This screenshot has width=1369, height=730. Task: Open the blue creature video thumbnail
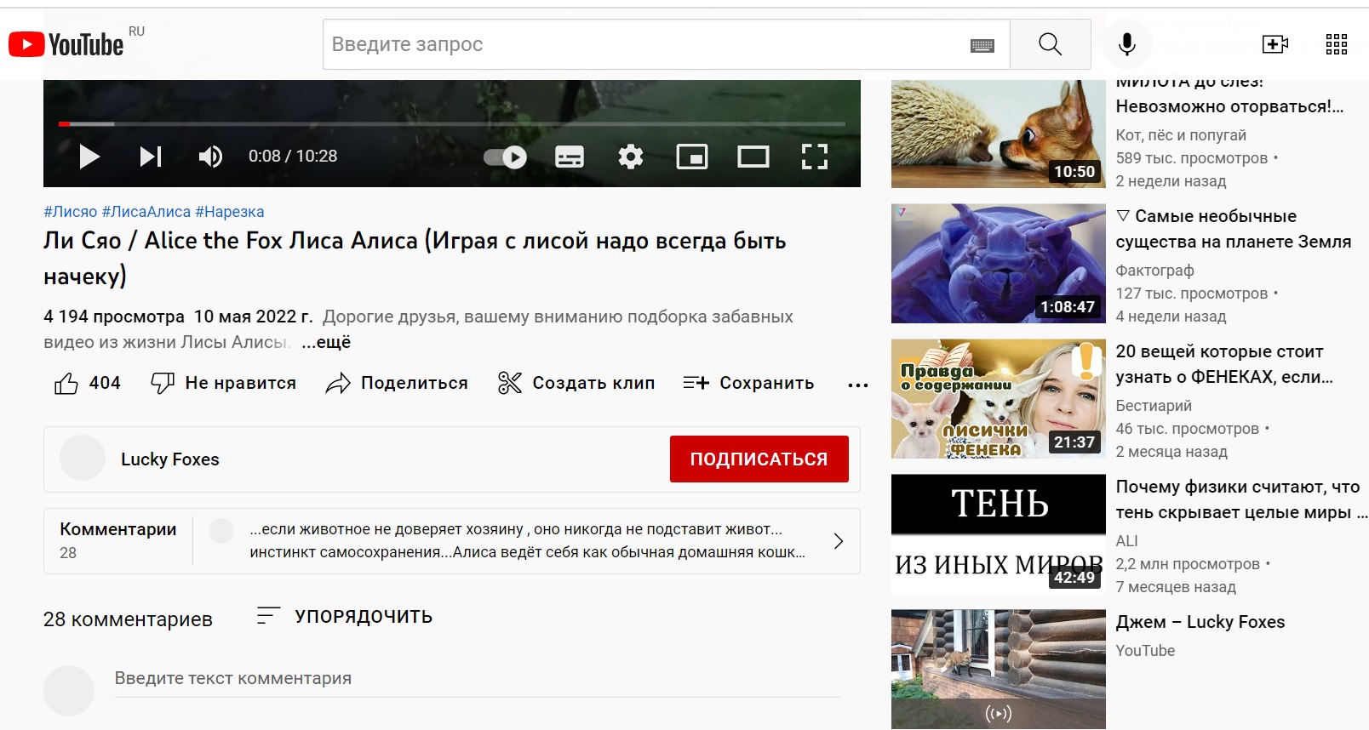[999, 264]
